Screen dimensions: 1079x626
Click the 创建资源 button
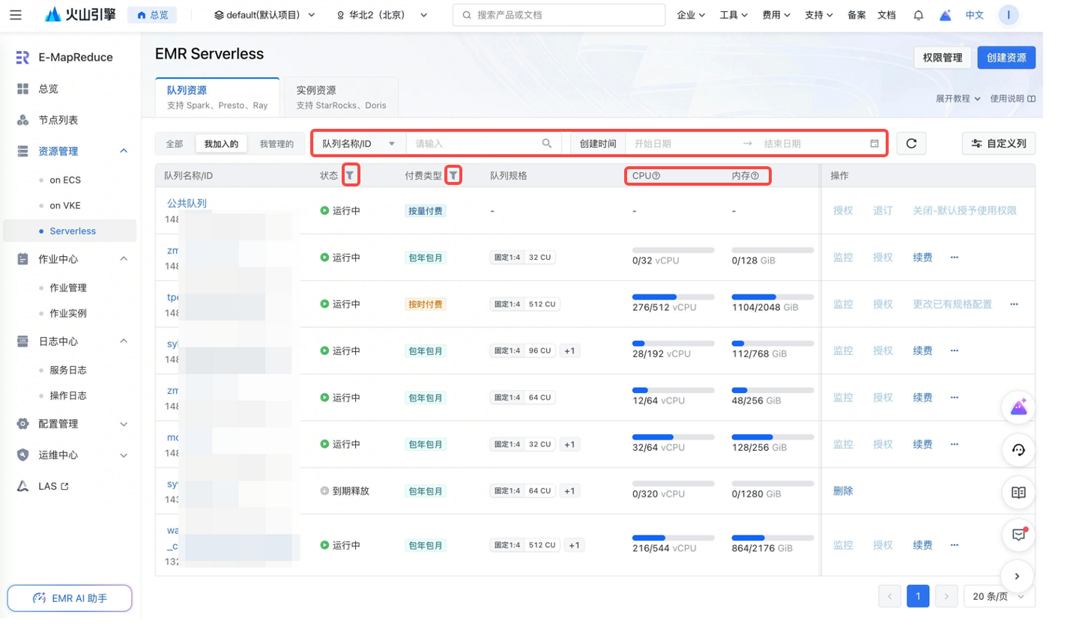click(x=1006, y=58)
